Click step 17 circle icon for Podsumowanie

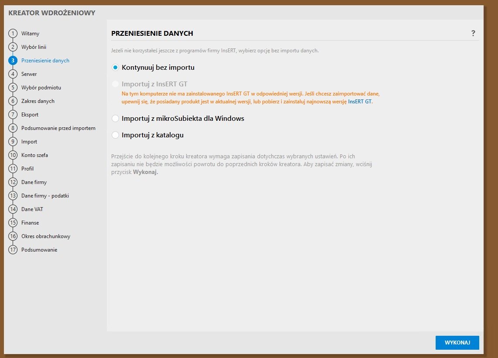click(13, 250)
